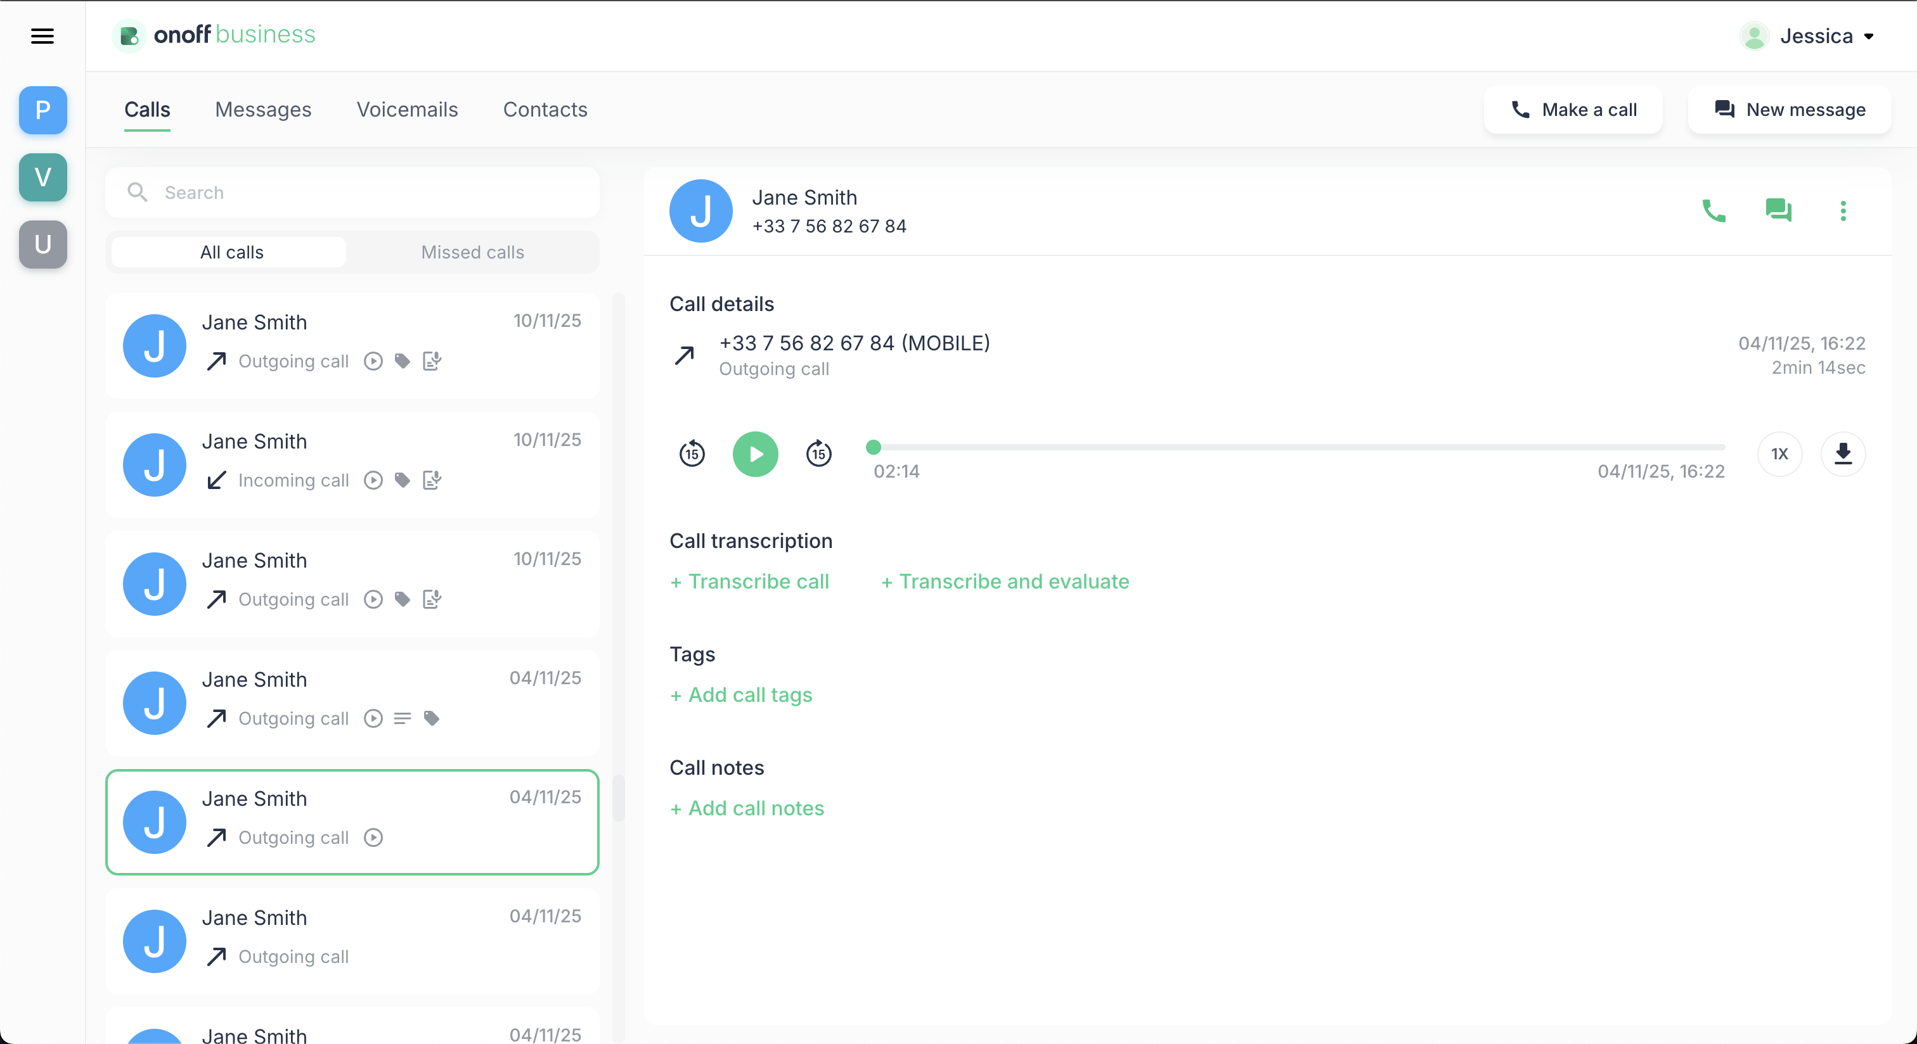Click Jessica's profile avatar icon
The image size is (1917, 1044).
[x=1754, y=35]
